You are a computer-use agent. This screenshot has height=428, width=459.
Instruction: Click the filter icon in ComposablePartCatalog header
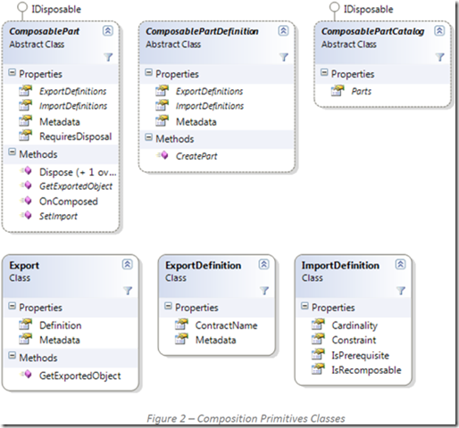tap(440, 57)
